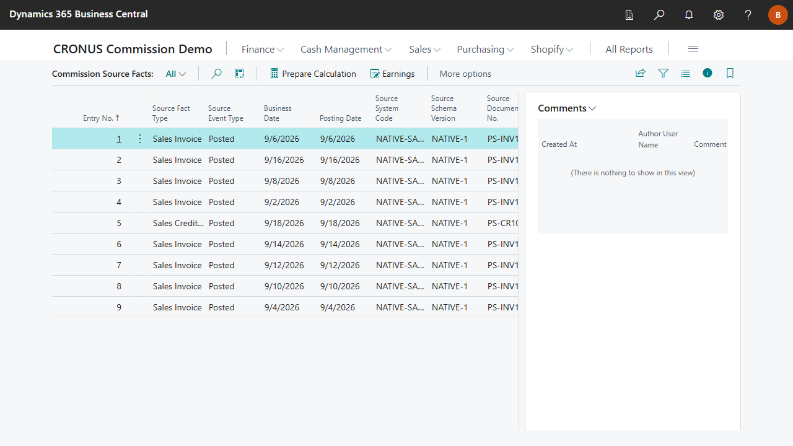
Task: Open the Shopify menu
Action: click(552, 49)
